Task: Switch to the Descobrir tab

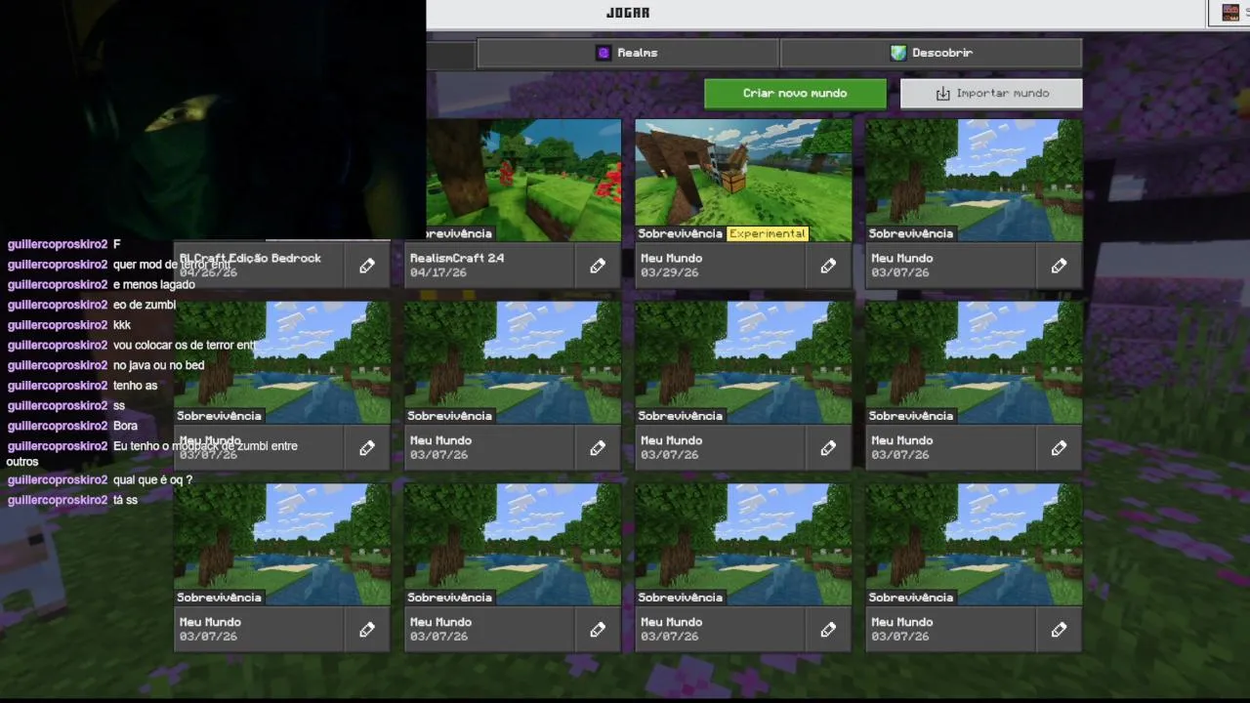Action: (x=932, y=53)
